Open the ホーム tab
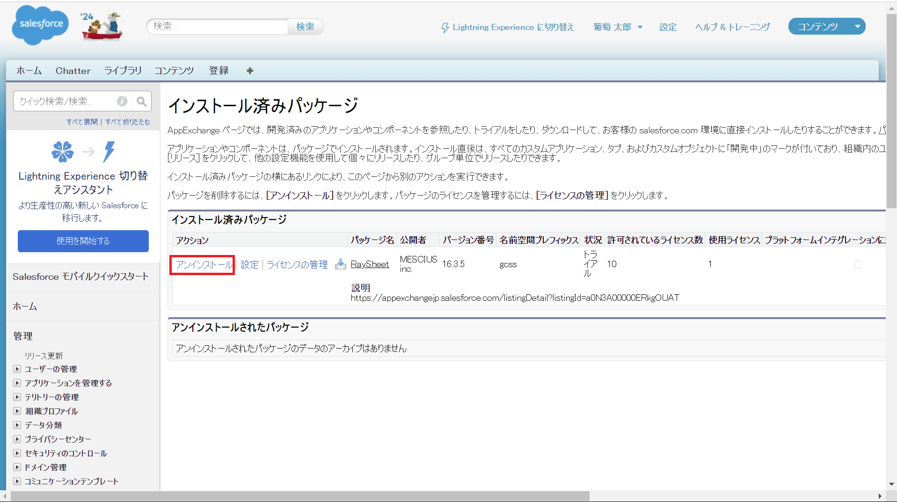The image size is (897, 502). pos(29,71)
